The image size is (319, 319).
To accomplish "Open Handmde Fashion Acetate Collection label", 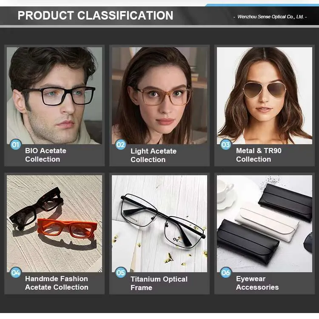I will [x=57, y=283].
